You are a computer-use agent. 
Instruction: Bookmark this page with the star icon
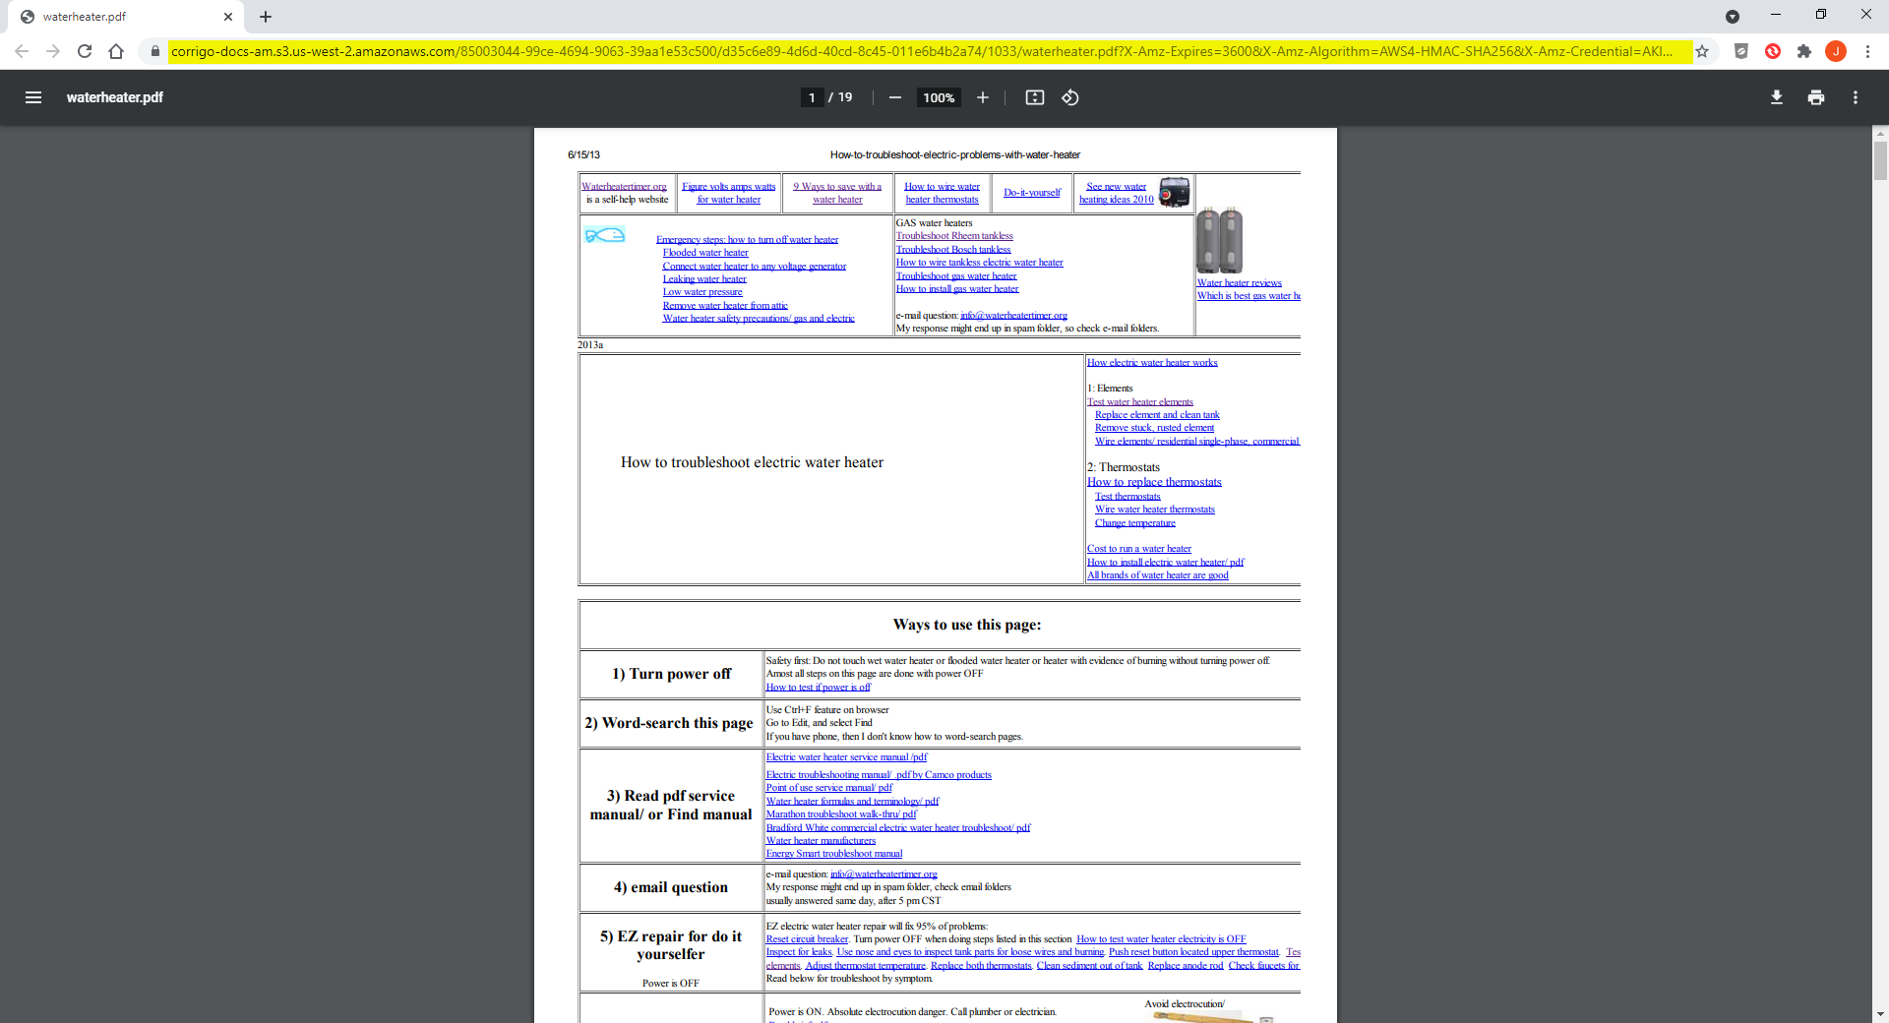(1702, 51)
